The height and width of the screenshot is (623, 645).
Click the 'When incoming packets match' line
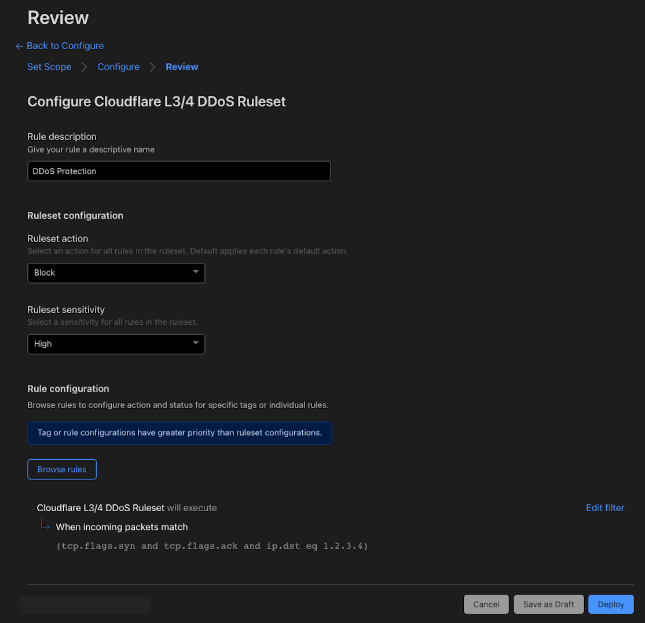pos(122,527)
